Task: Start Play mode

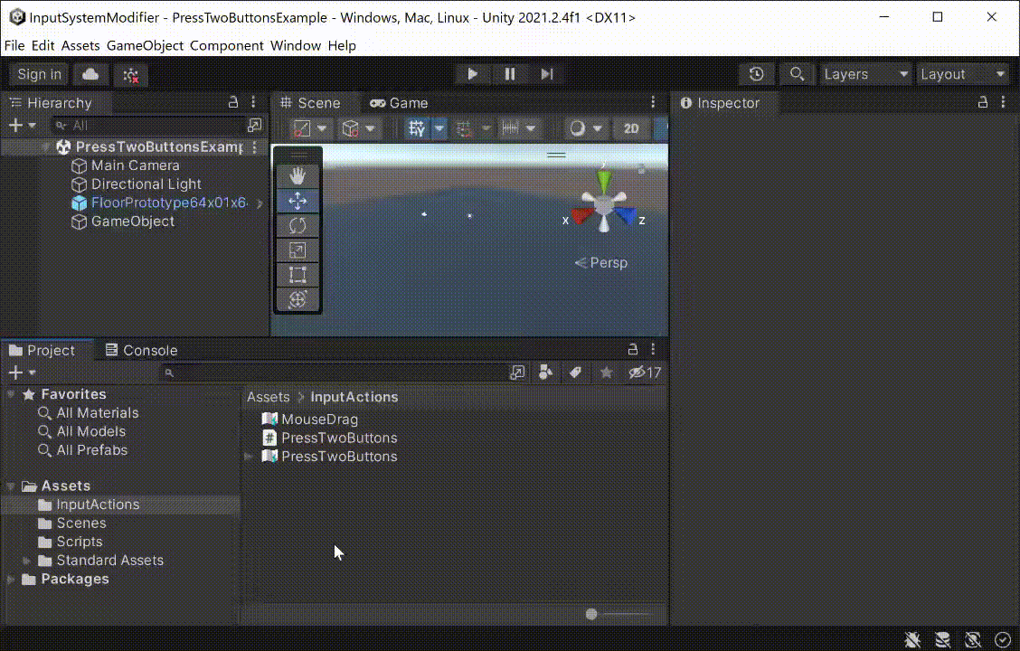Action: click(473, 74)
